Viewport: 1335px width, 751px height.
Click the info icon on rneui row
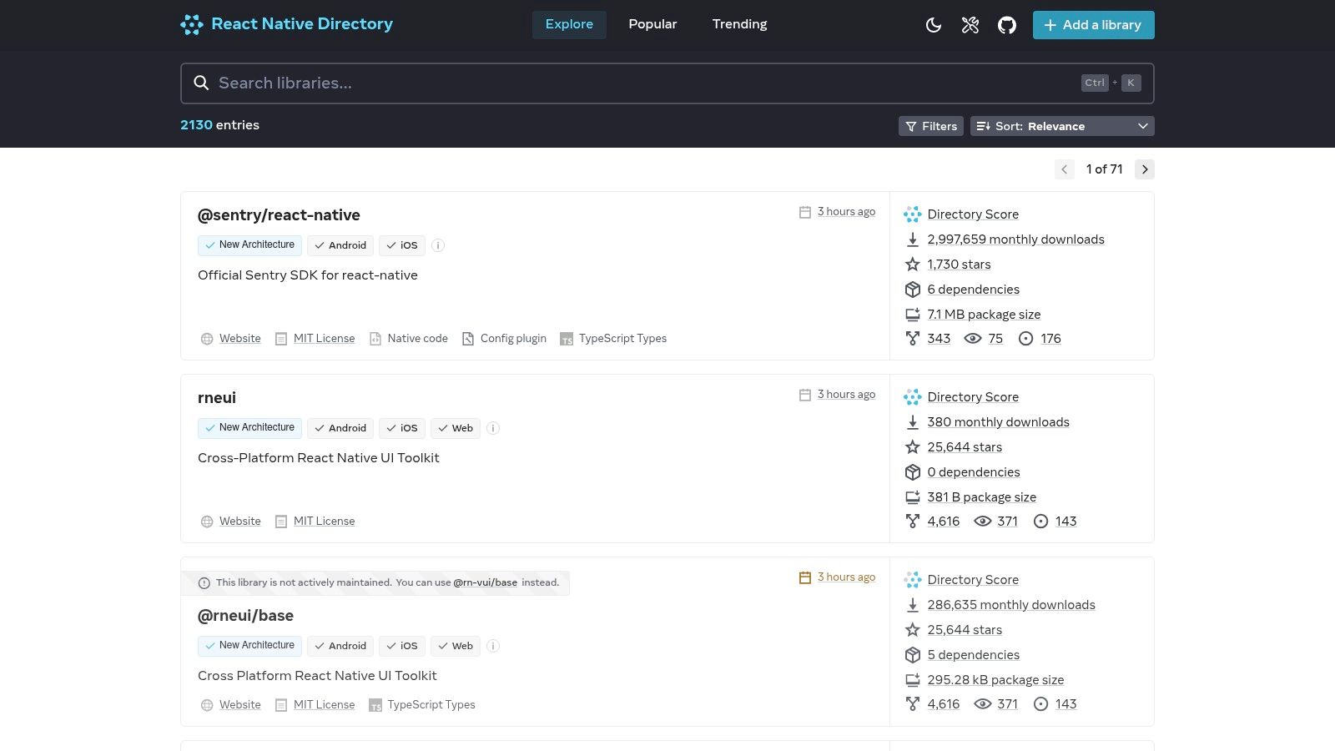pyautogui.click(x=493, y=428)
